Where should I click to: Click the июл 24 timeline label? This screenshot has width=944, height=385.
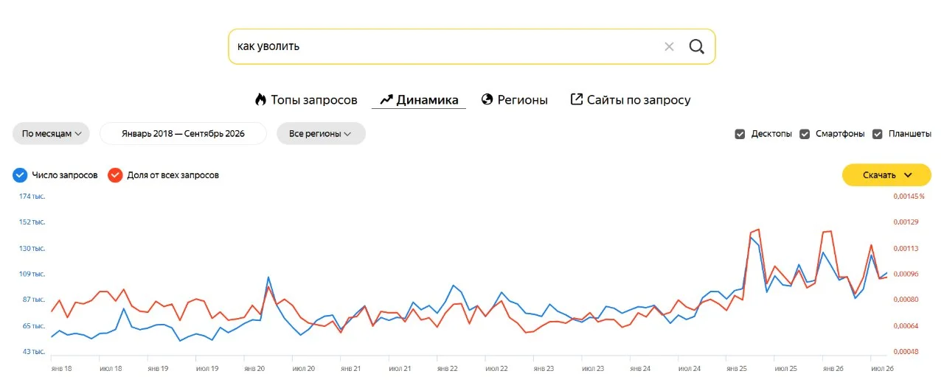pos(690,368)
